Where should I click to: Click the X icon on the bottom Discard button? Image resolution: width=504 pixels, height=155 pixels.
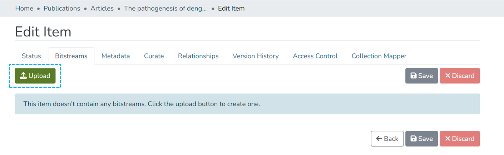(x=448, y=139)
